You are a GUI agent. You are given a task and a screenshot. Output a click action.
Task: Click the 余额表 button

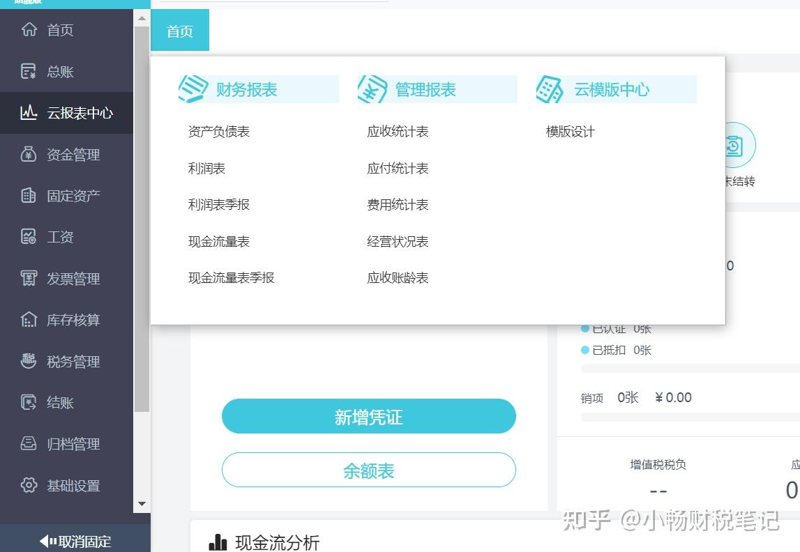pyautogui.click(x=369, y=470)
